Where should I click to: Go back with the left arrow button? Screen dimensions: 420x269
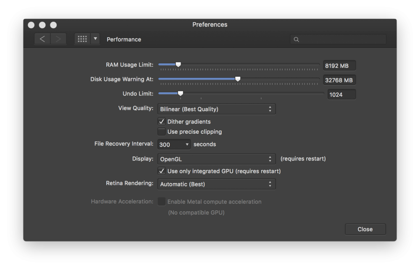[x=42, y=39]
